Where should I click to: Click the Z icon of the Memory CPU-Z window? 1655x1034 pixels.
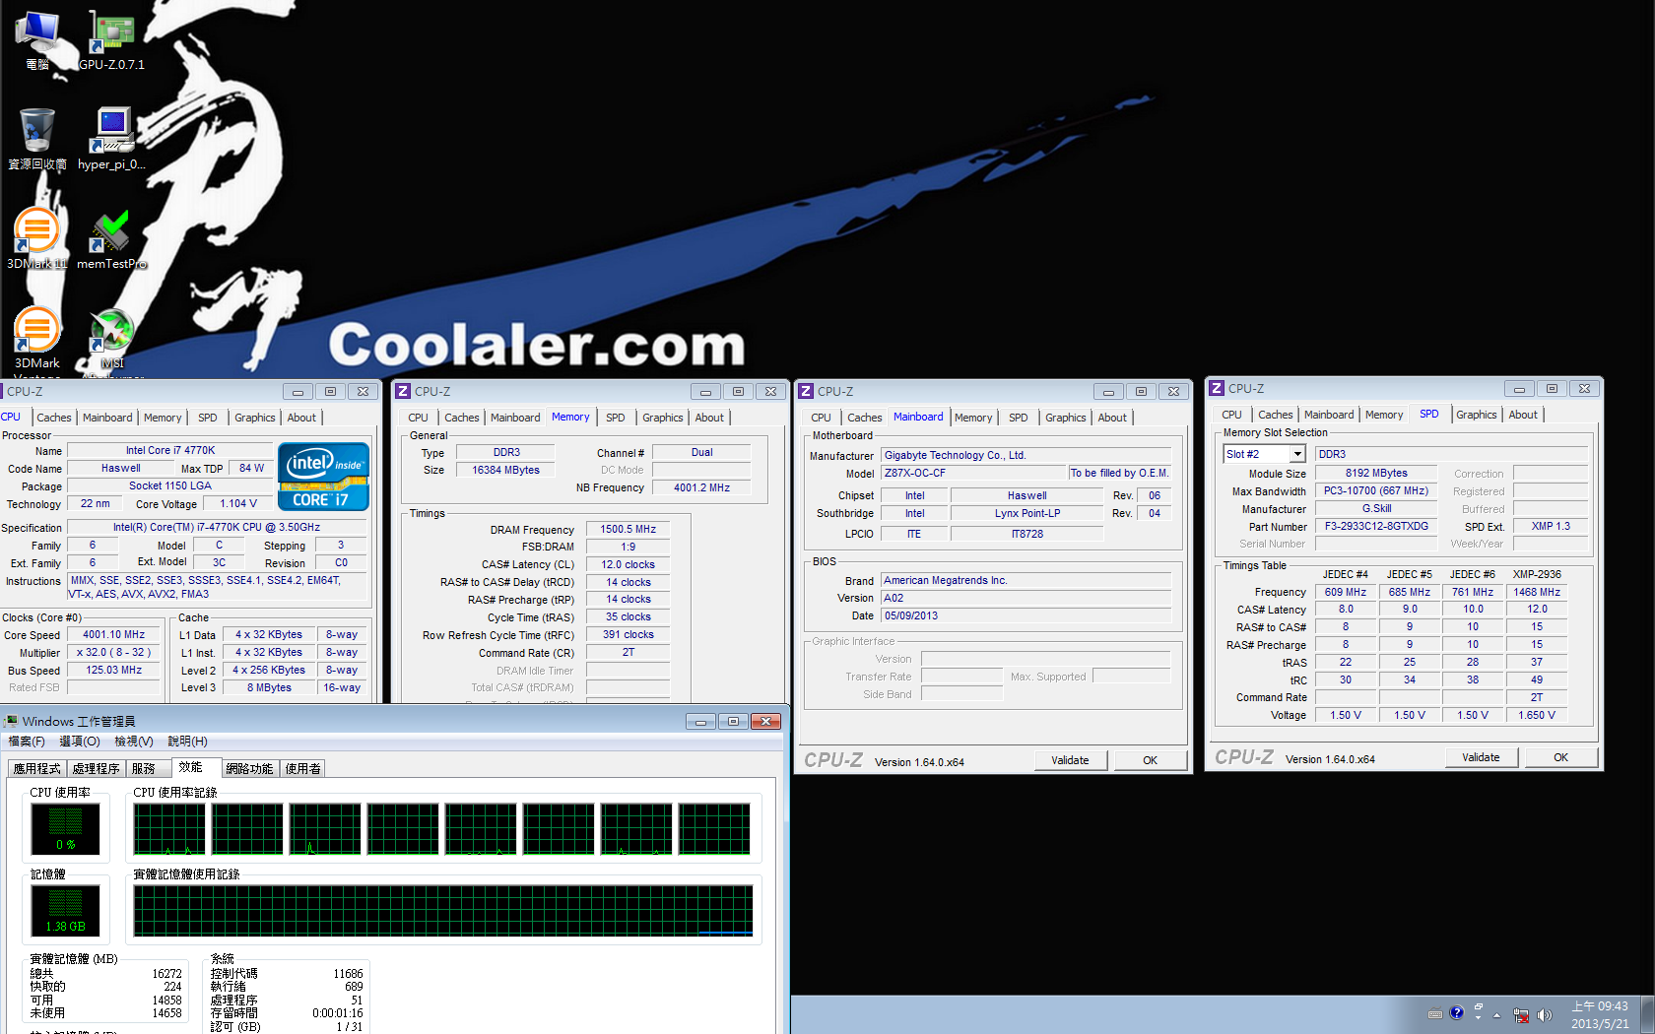[x=403, y=391]
